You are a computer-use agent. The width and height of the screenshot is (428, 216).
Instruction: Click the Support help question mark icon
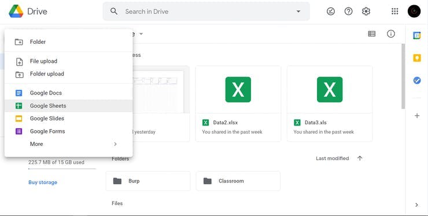click(348, 12)
